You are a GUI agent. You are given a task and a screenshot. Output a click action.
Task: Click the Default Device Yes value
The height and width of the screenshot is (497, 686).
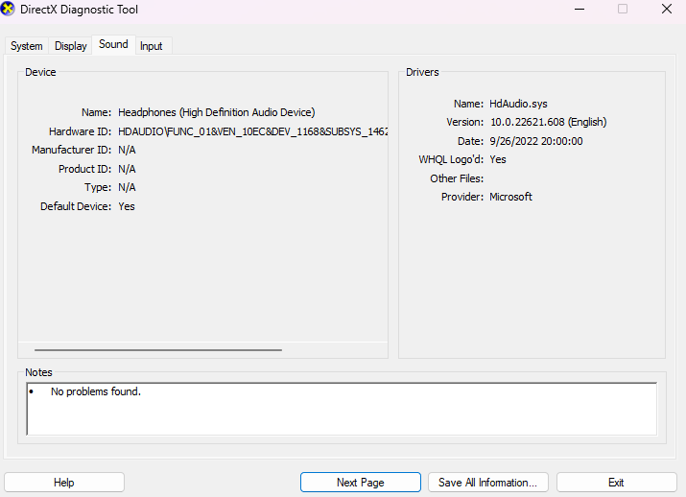click(x=127, y=206)
